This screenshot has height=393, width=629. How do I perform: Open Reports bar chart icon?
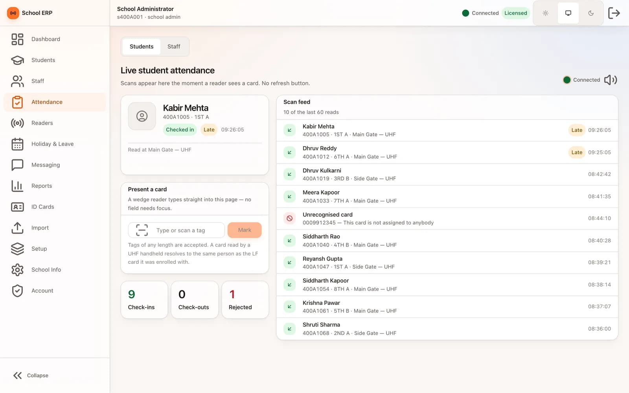point(17,186)
